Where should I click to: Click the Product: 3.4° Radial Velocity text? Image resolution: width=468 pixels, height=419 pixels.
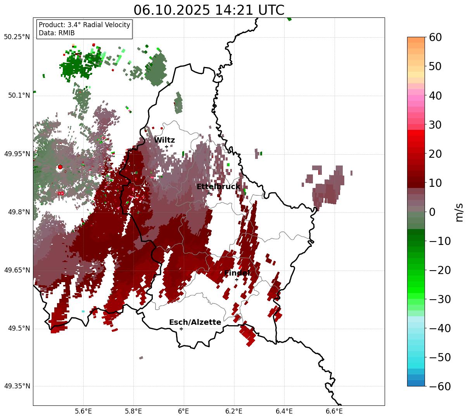(85, 25)
